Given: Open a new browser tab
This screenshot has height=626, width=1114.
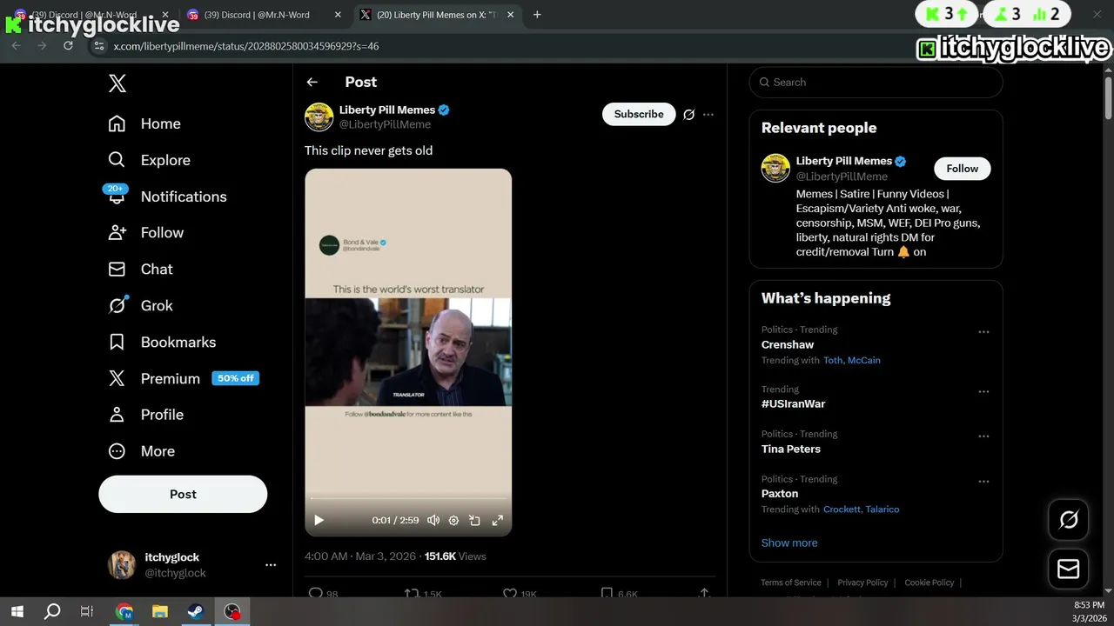Looking at the screenshot, I should 537,15.
